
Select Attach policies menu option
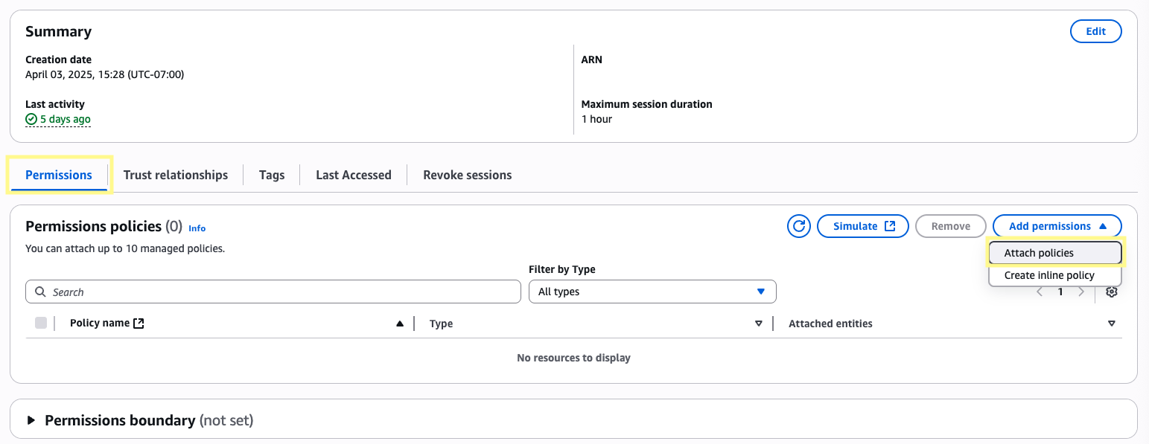point(1054,253)
